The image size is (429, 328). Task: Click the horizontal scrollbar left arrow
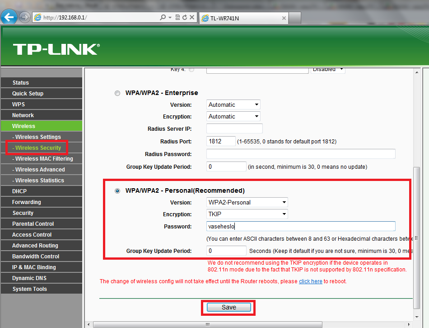click(x=89, y=324)
